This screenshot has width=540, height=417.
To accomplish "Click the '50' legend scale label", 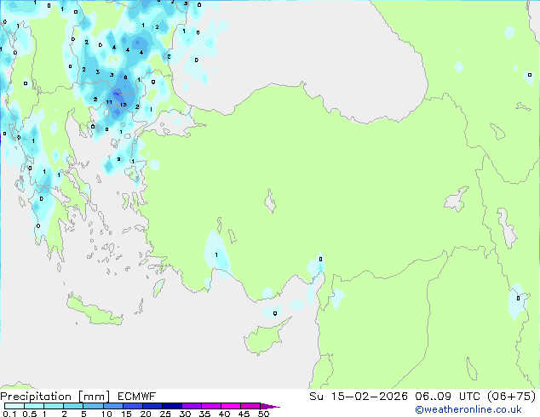I will (263, 414).
